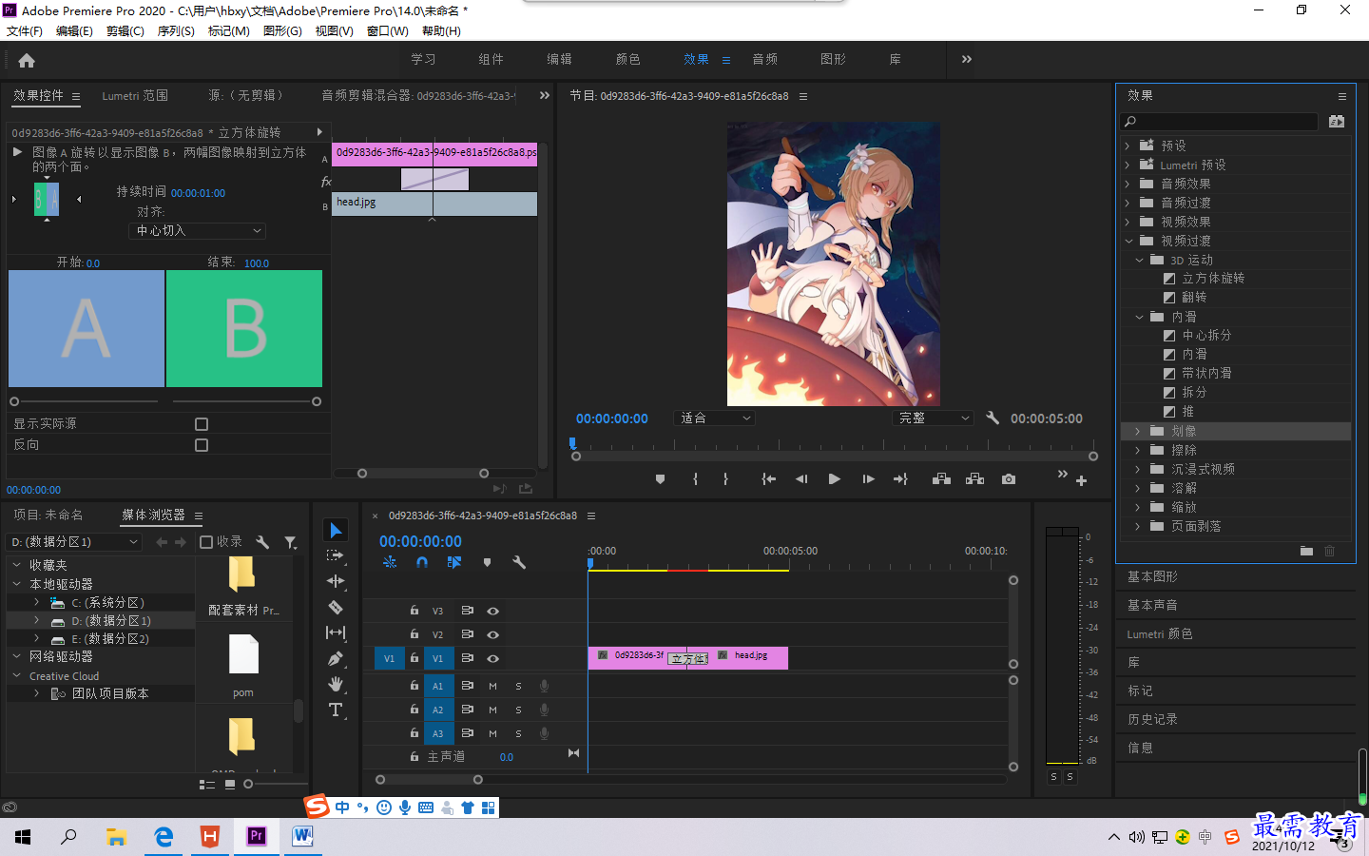1369x856 pixels.
Task: Solo audio track A2
Action: tap(518, 710)
